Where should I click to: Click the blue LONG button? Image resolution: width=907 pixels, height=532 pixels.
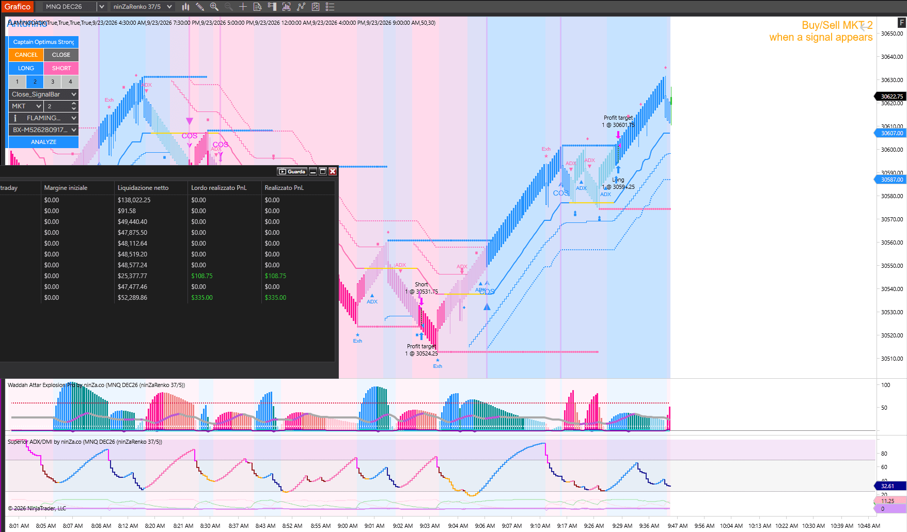[26, 68]
